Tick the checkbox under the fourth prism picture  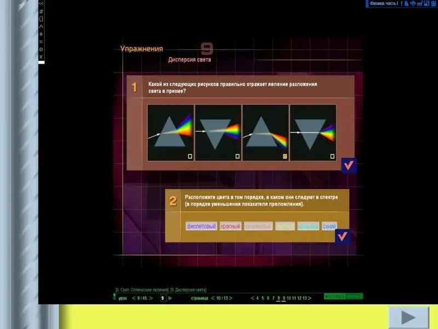332,156
